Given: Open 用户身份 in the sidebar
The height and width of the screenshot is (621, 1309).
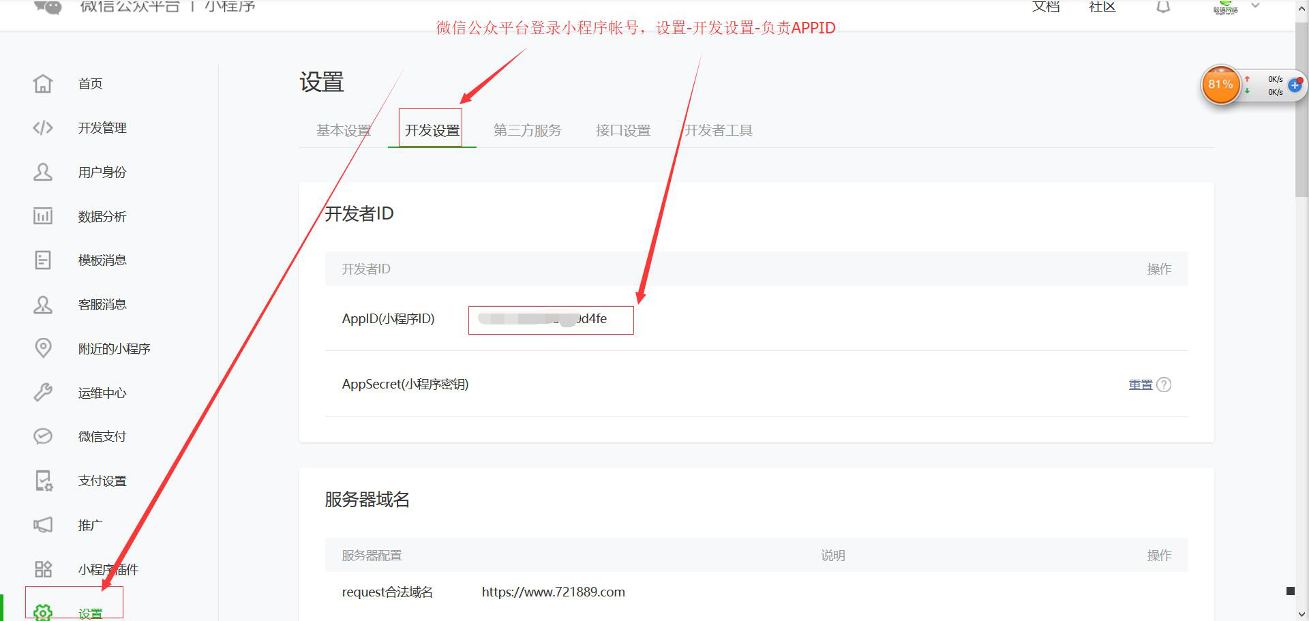Looking at the screenshot, I should tap(102, 172).
